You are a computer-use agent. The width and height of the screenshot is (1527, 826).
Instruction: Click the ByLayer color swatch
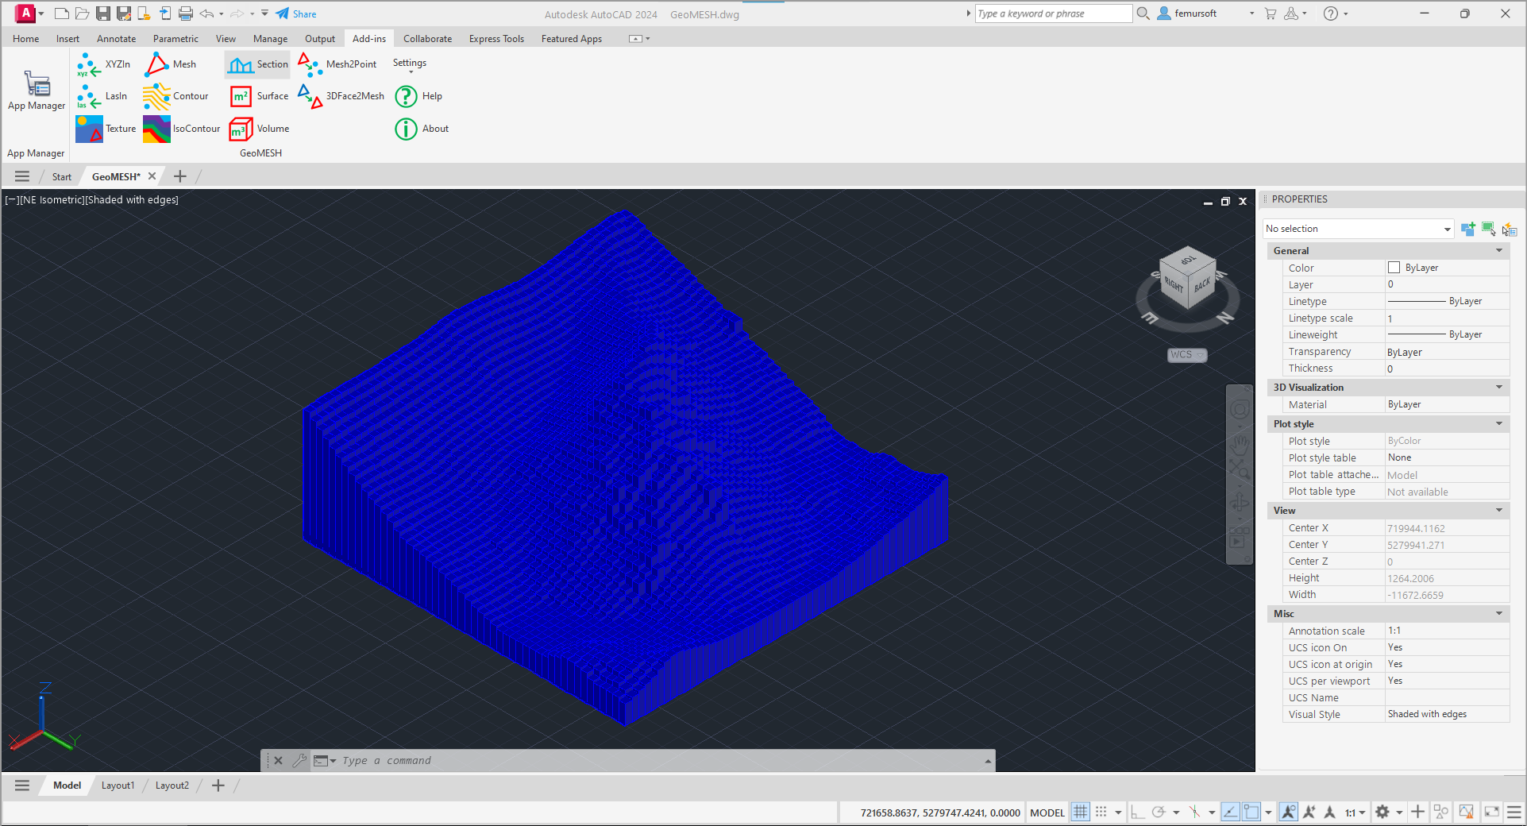click(1394, 268)
